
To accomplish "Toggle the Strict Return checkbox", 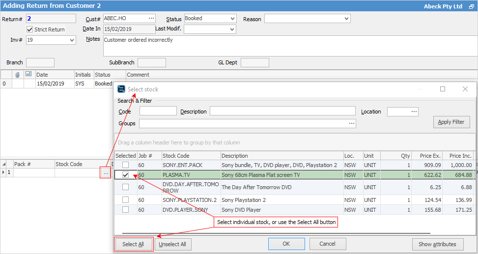I will coord(30,29).
